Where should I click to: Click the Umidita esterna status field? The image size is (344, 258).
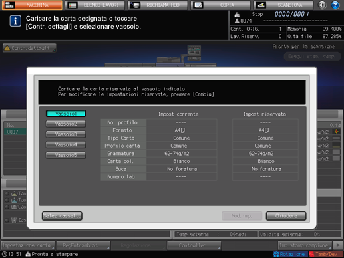point(300,234)
